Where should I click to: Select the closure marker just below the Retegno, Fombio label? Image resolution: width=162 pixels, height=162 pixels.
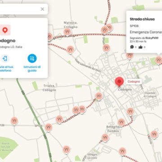[x=105, y=138]
